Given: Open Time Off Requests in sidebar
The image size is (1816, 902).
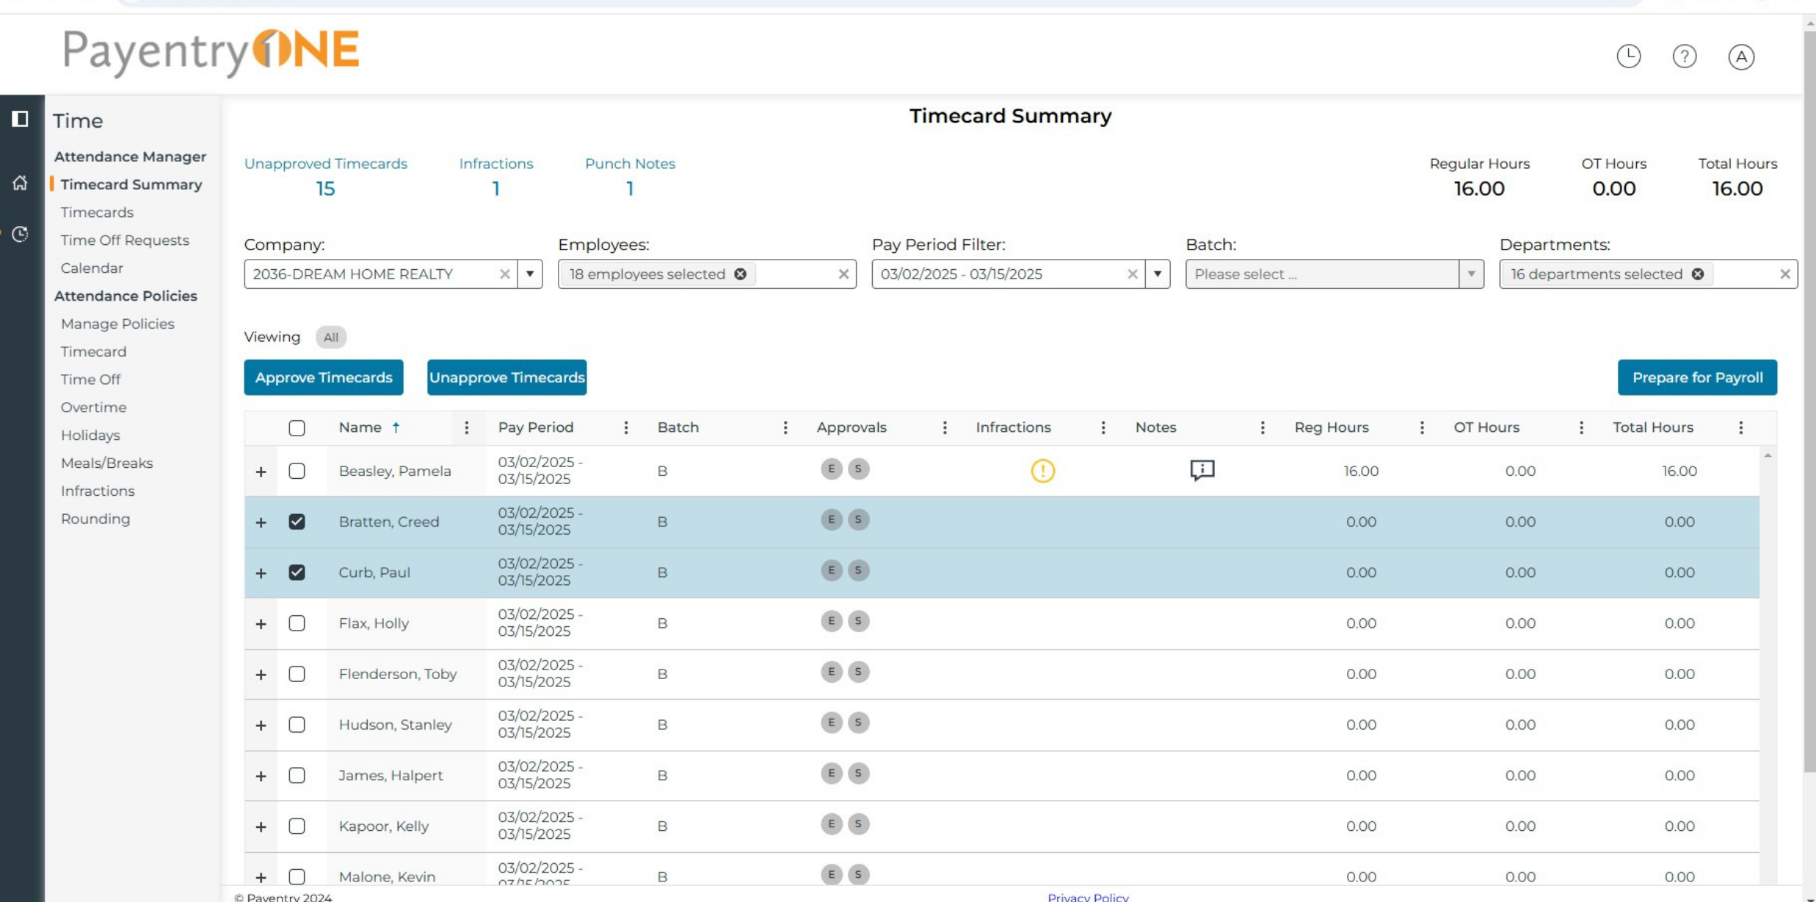Looking at the screenshot, I should (125, 241).
